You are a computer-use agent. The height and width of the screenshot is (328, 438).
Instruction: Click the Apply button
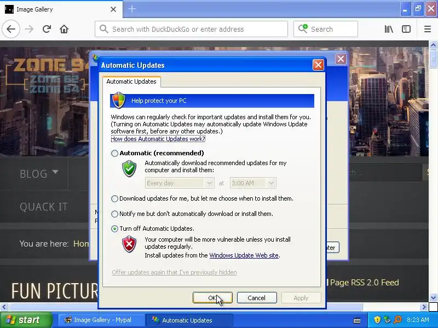tap(301, 297)
